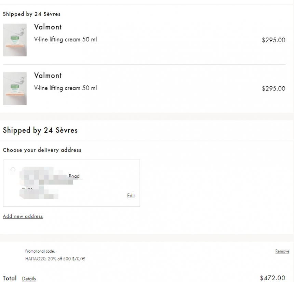Click the $472.00 total amount

tap(272, 278)
